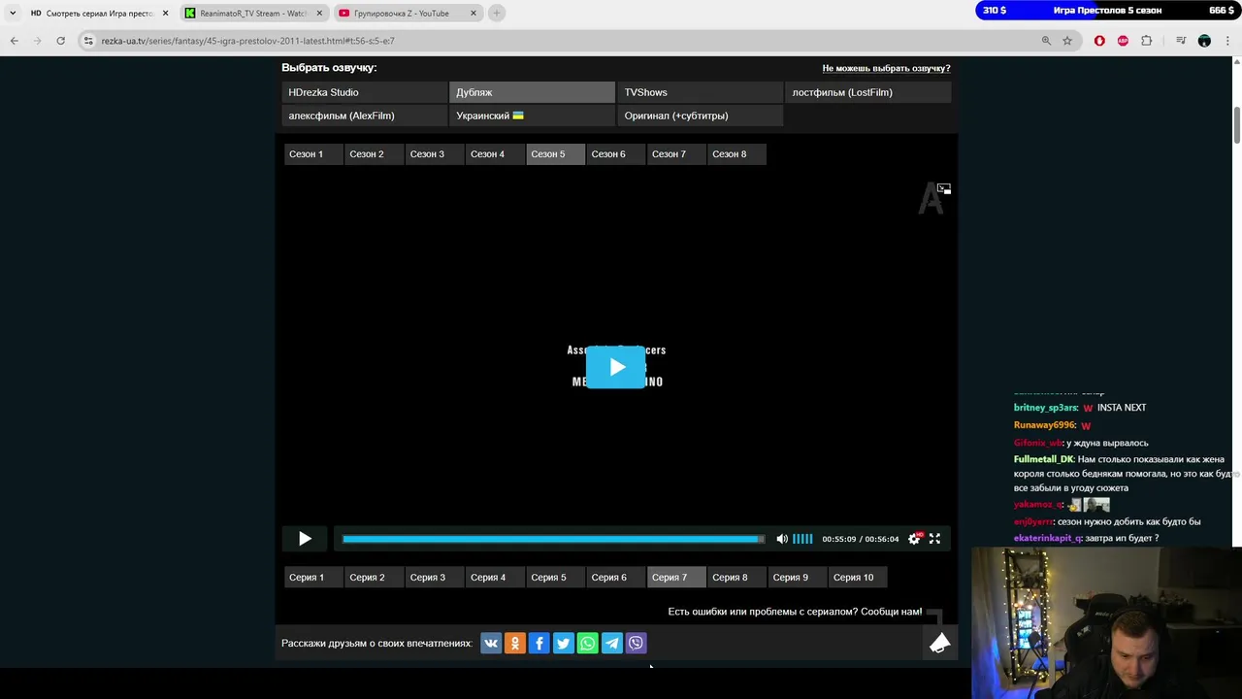Image resolution: width=1242 pixels, height=699 pixels.
Task: Select TVShows voiceover
Action: click(x=701, y=92)
